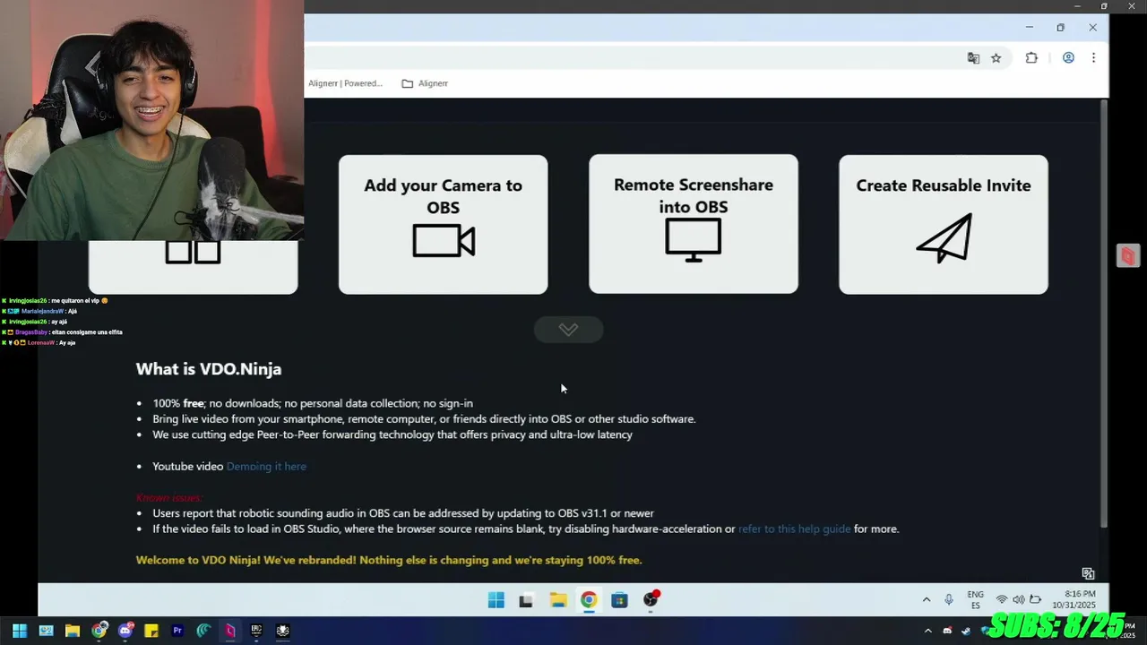The width and height of the screenshot is (1147, 645).
Task: Open Chrome on the outer taskbar
Action: pos(99,631)
